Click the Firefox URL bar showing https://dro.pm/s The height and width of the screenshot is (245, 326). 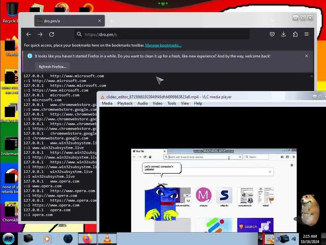coord(162,34)
